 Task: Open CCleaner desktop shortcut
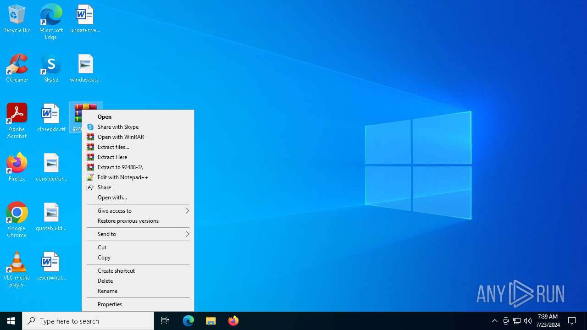tap(17, 68)
